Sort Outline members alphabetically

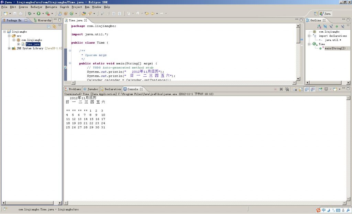(x=319, y=26)
